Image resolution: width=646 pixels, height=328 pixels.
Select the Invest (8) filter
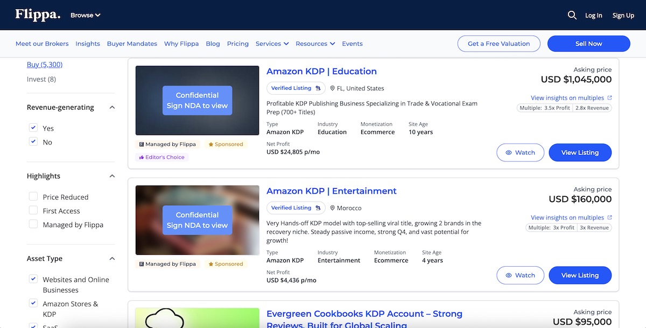(x=41, y=79)
